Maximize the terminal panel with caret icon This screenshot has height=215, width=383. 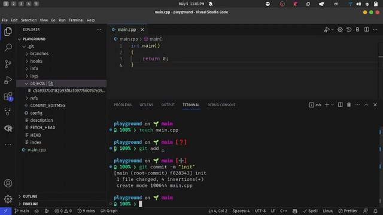click(366, 105)
